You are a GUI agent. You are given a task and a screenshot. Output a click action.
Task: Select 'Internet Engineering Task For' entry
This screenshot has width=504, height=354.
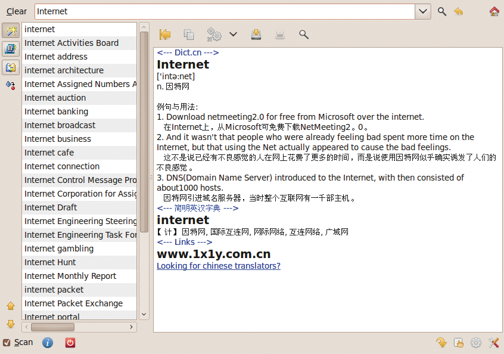(79, 235)
